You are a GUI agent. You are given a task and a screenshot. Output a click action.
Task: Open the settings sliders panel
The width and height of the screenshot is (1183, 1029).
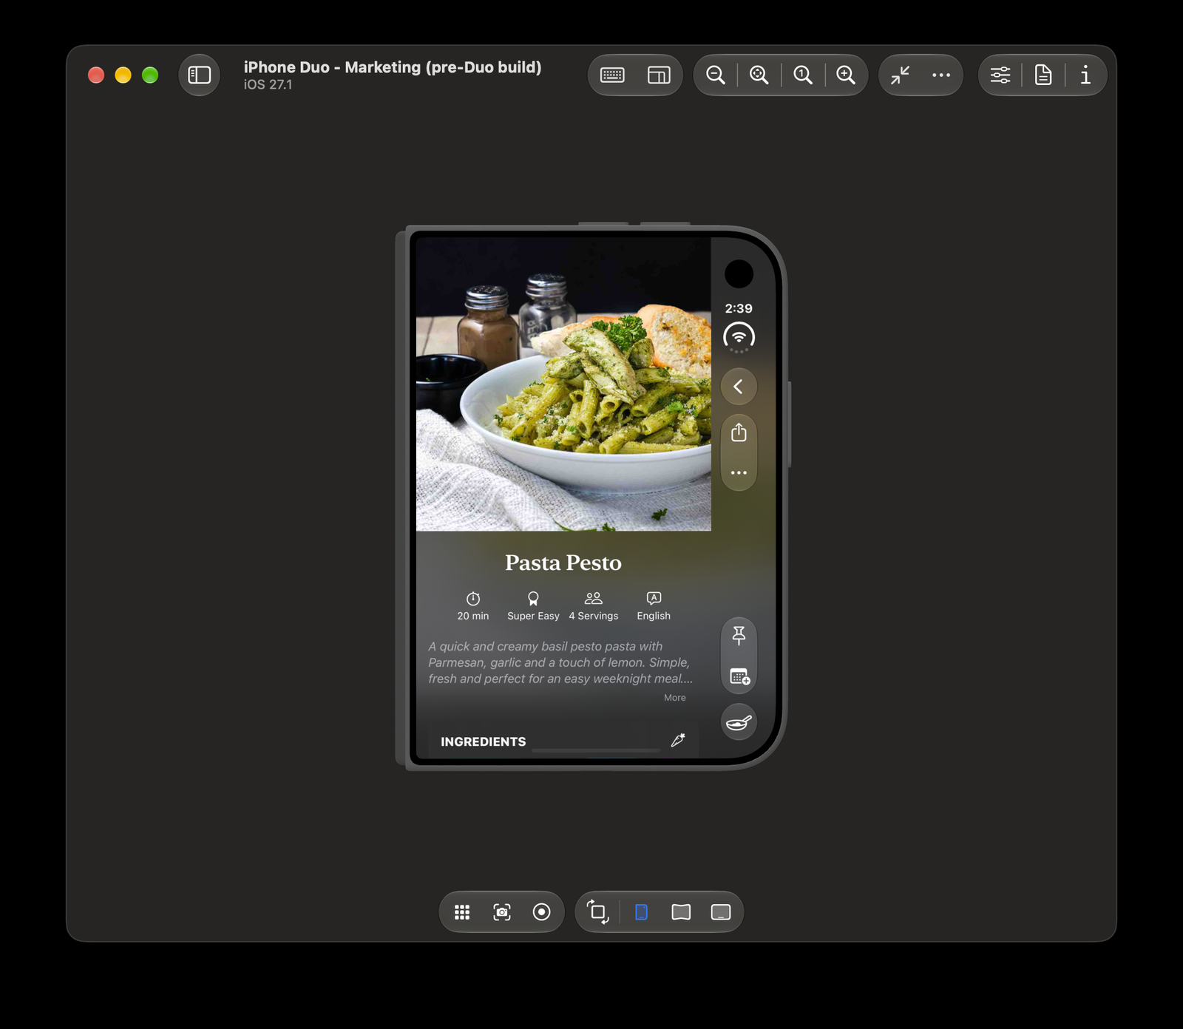pos(1000,75)
